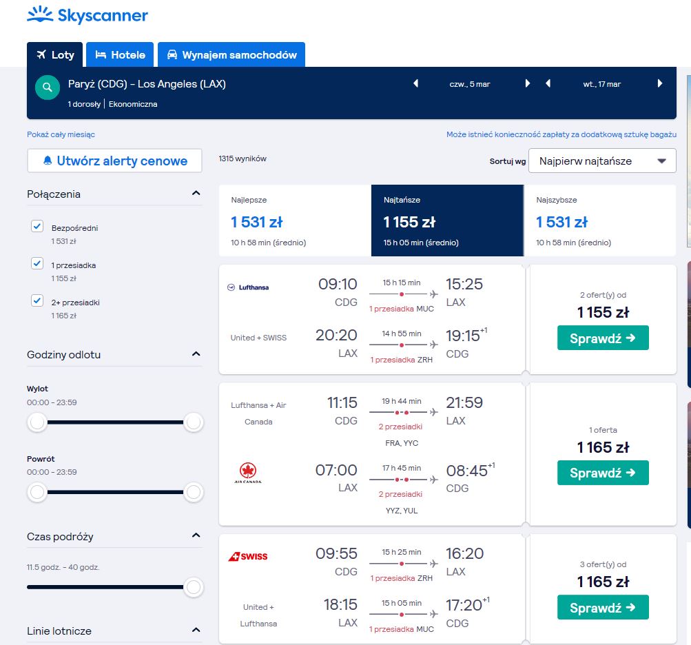Viewport: 691px width, 645px height.
Task: Click the SWISS airline logo
Action: point(247,556)
